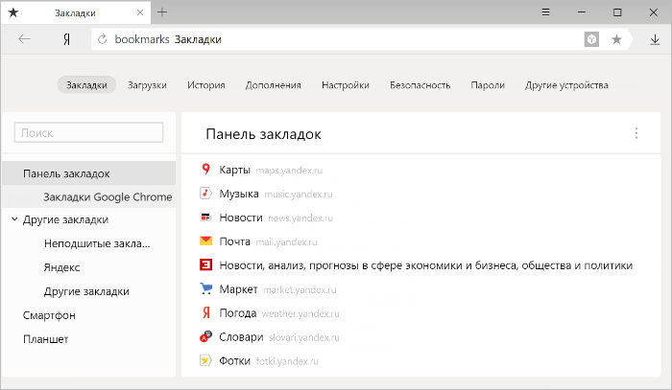Close the browser window
Screen dimensions: 672x390
point(653,12)
